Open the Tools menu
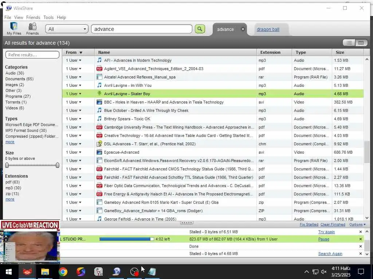373x279 pixels. click(x=48, y=17)
